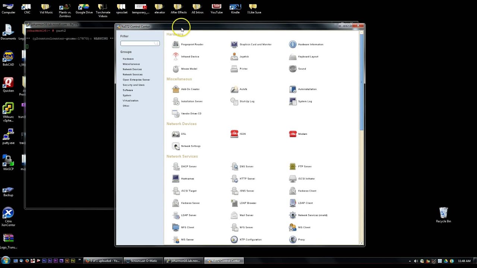This screenshot has width=477, height=268.
Task: Open Installation Server module
Action: point(187,101)
